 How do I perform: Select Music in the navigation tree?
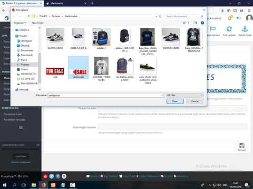(22, 60)
